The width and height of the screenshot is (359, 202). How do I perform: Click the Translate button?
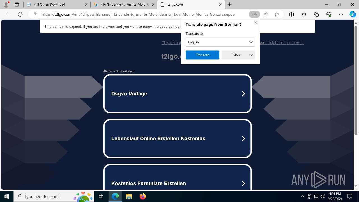click(x=202, y=55)
